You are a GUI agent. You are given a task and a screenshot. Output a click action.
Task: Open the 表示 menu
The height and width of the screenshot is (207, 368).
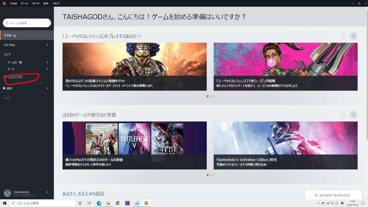[46, 3]
